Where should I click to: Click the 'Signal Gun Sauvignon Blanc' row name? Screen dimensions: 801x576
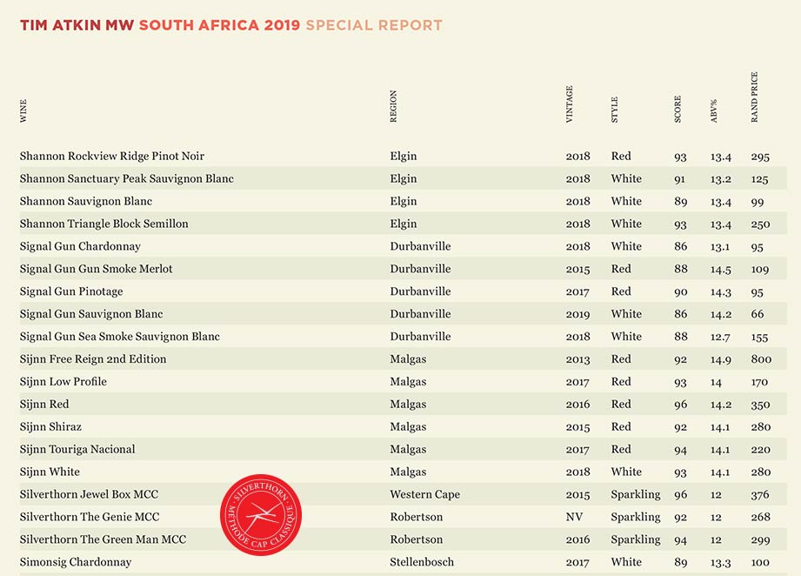(x=91, y=314)
